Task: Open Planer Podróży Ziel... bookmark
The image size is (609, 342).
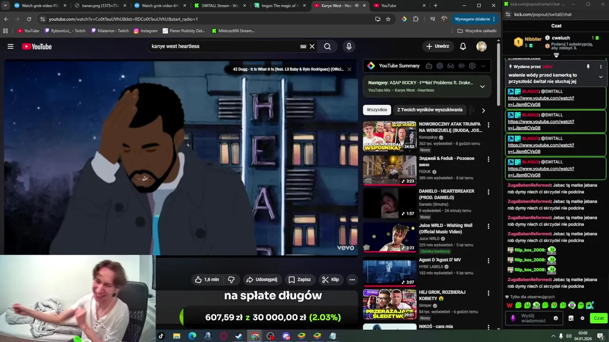Action: [184, 31]
